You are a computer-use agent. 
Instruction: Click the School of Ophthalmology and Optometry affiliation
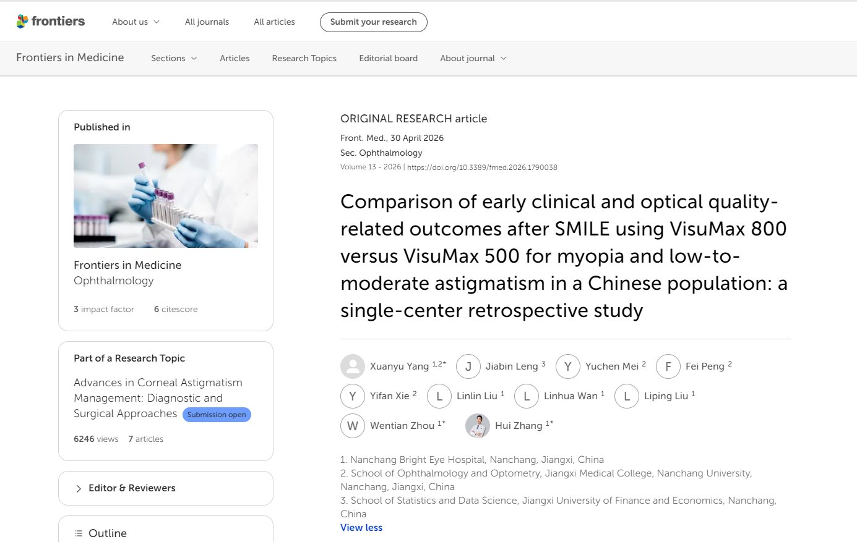(x=546, y=480)
